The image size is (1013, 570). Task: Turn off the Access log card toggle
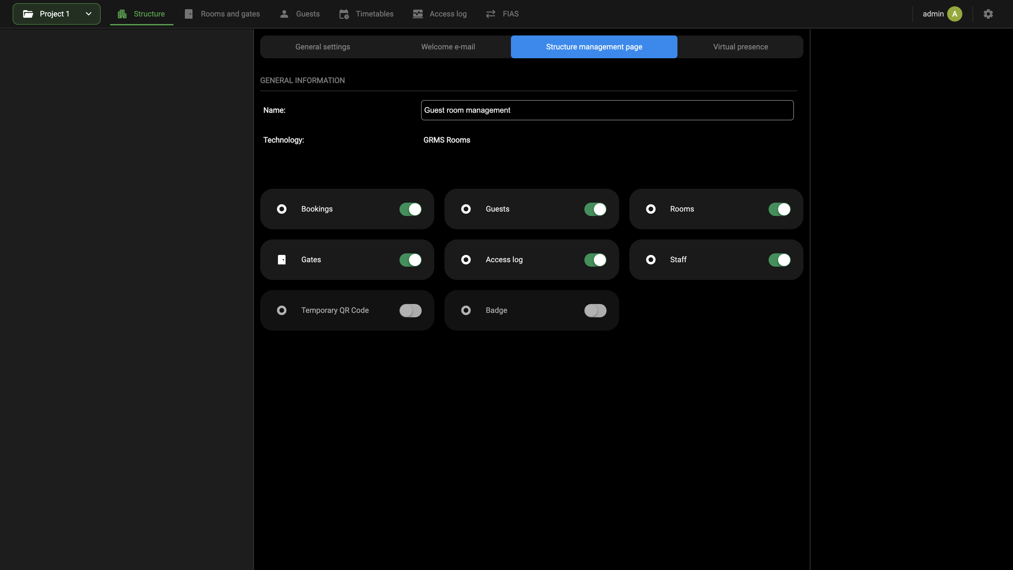pyautogui.click(x=595, y=260)
